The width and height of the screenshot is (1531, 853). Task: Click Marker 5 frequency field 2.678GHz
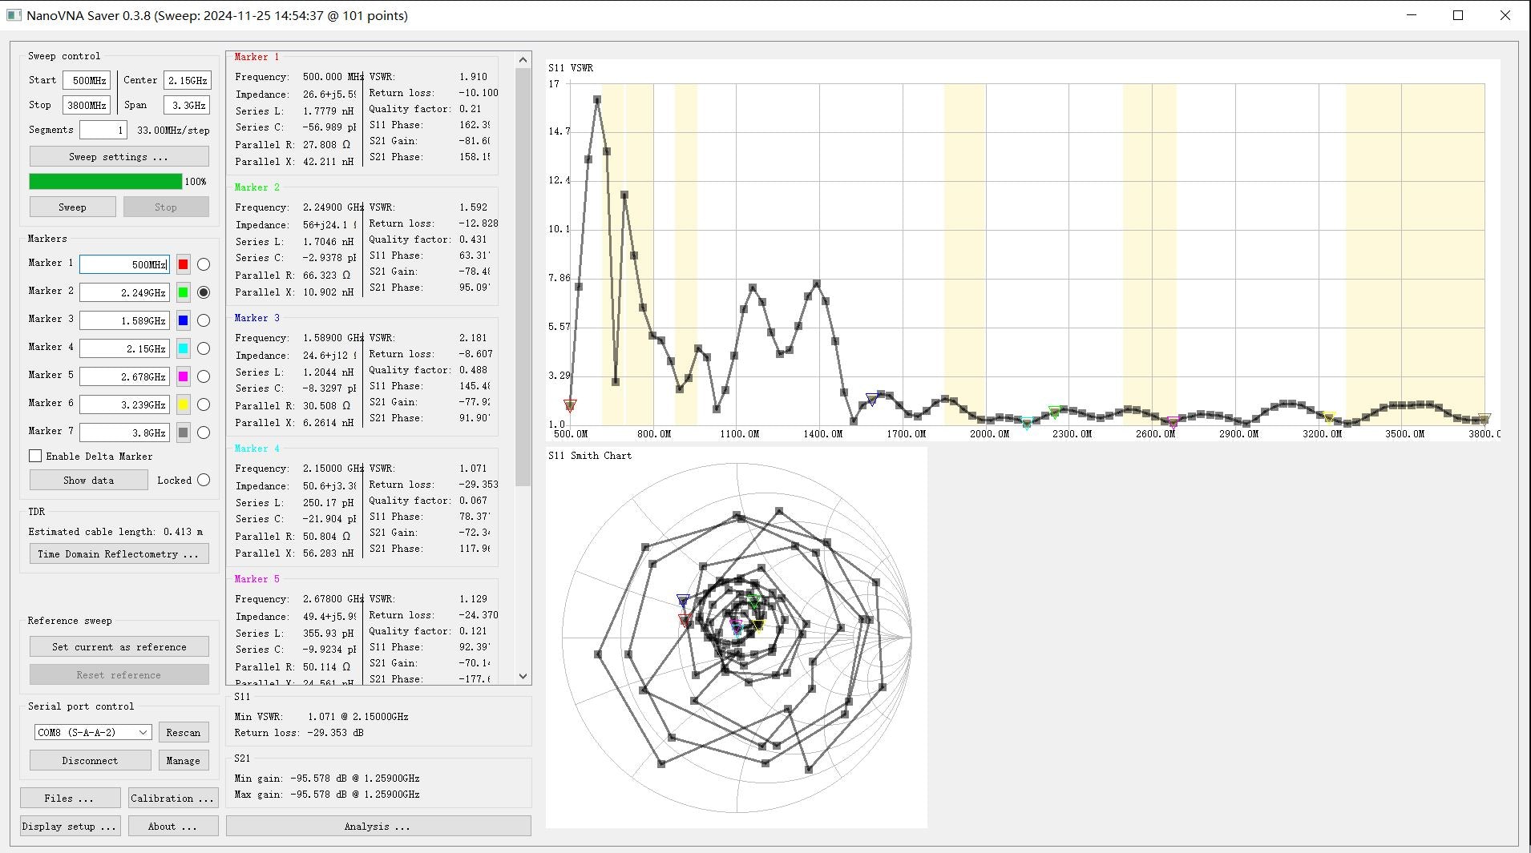[124, 376]
